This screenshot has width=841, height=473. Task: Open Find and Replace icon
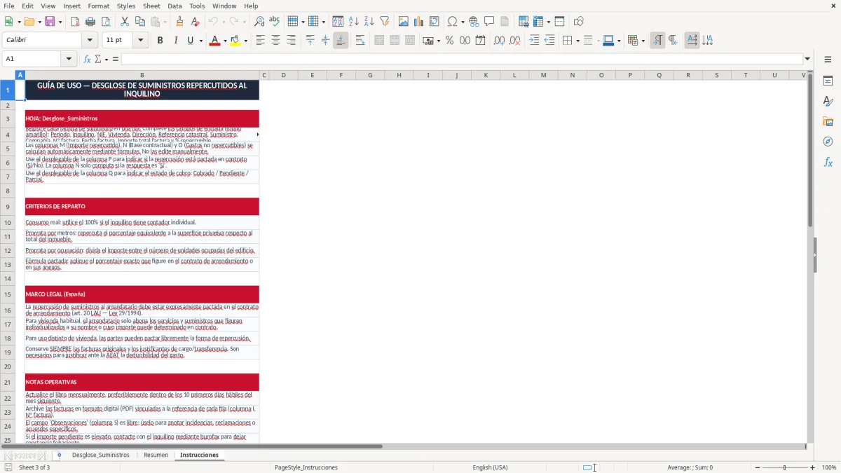[259, 22]
